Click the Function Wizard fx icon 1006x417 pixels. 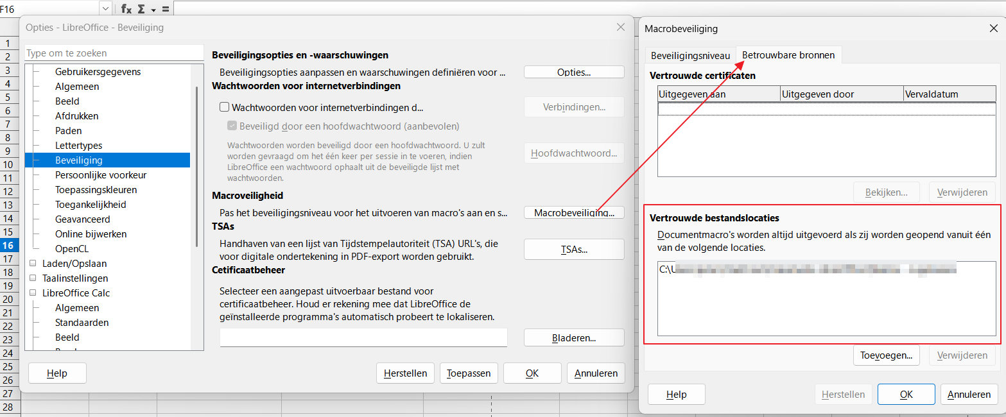(x=126, y=9)
